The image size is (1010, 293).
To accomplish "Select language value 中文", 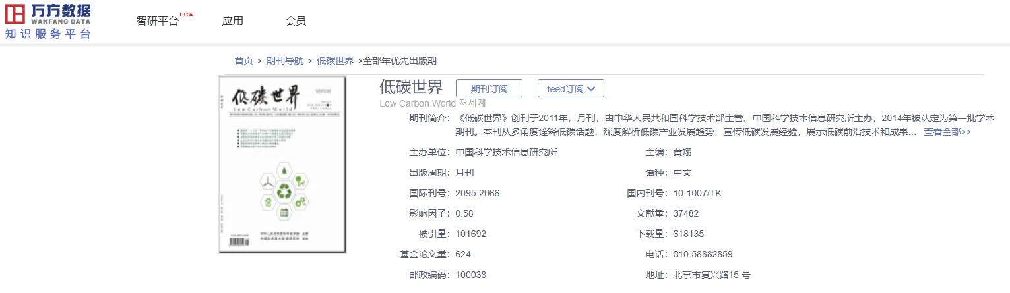I will (682, 173).
